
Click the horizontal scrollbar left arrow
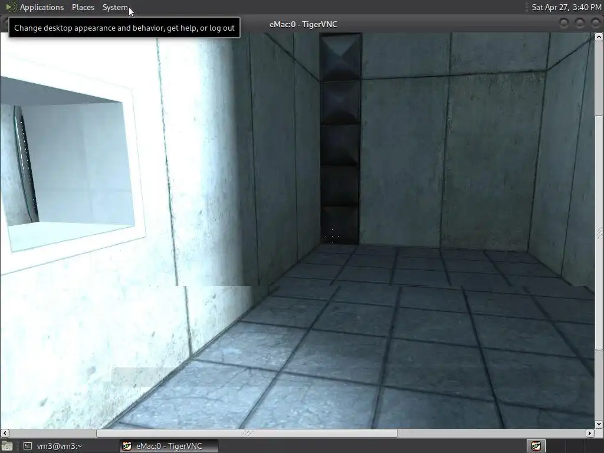pos(4,433)
